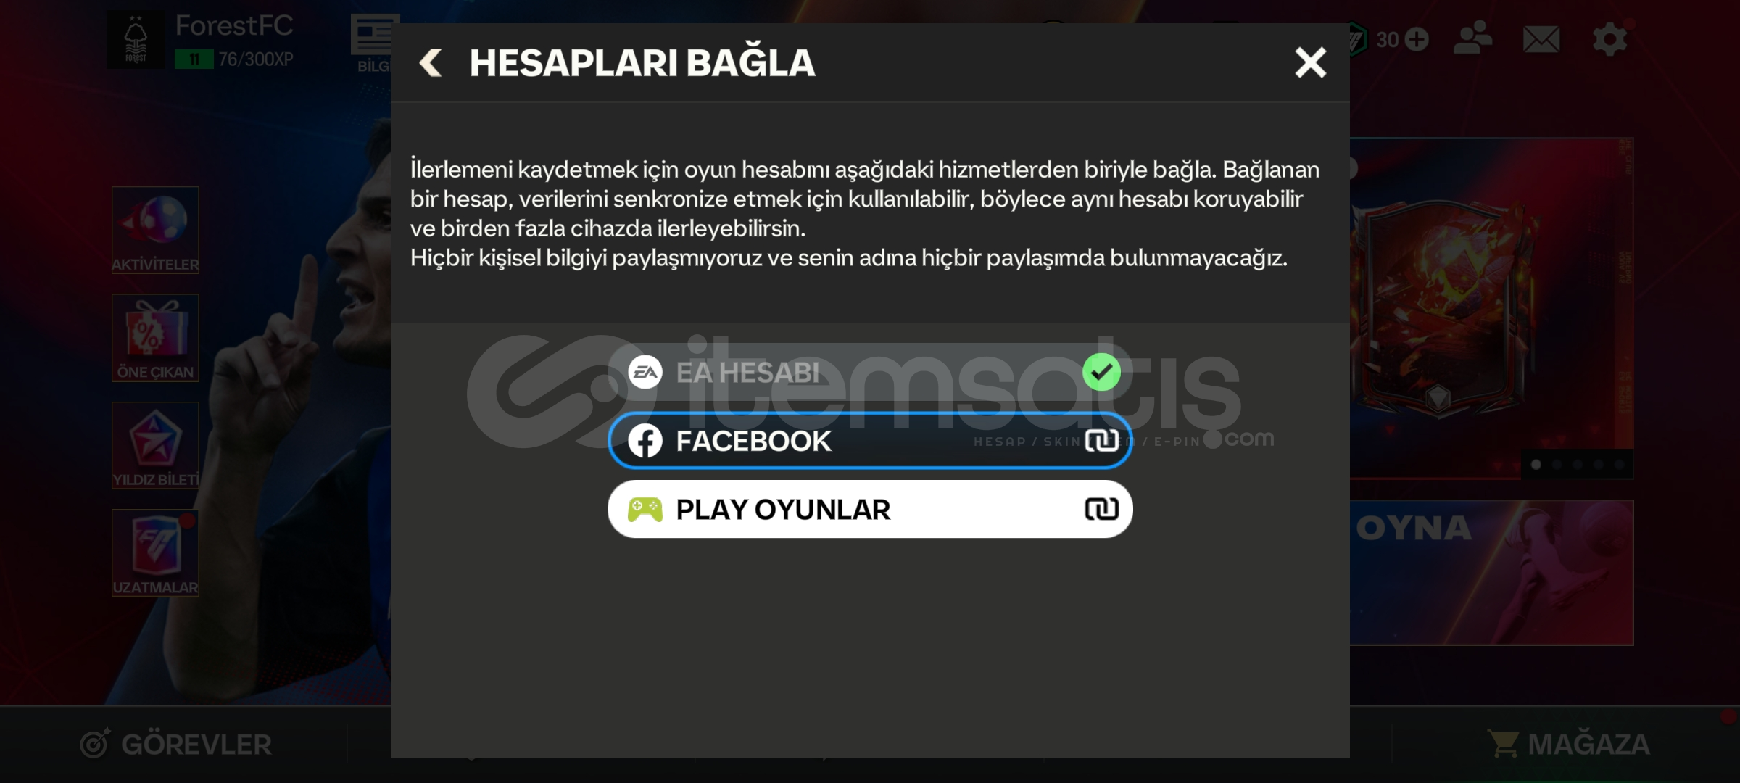Open UZATMALAR tile
1740x783 pixels.
click(155, 553)
